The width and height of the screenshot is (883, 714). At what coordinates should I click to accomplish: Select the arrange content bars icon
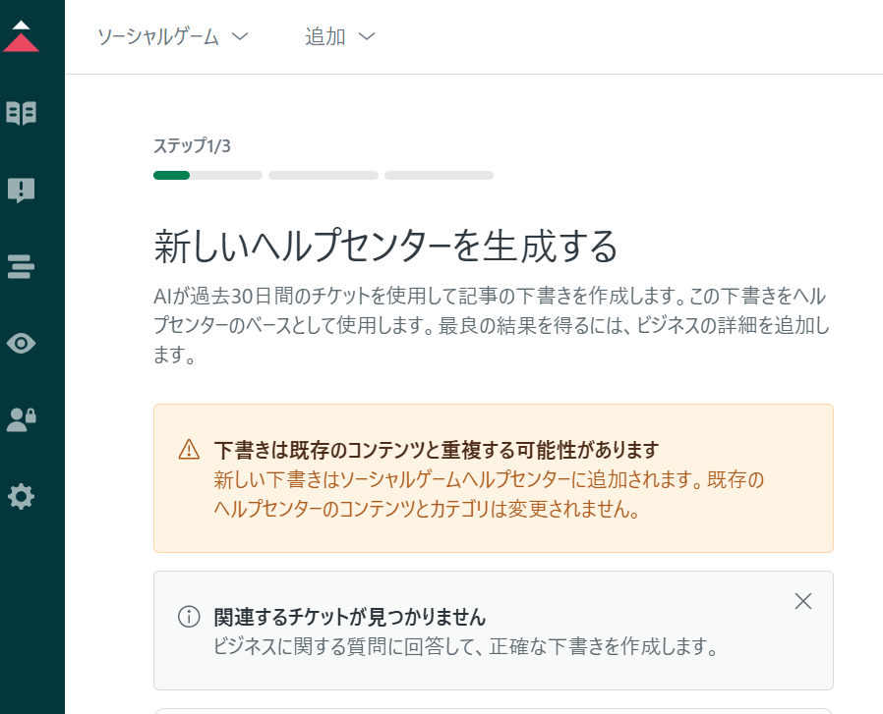pyautogui.click(x=21, y=266)
